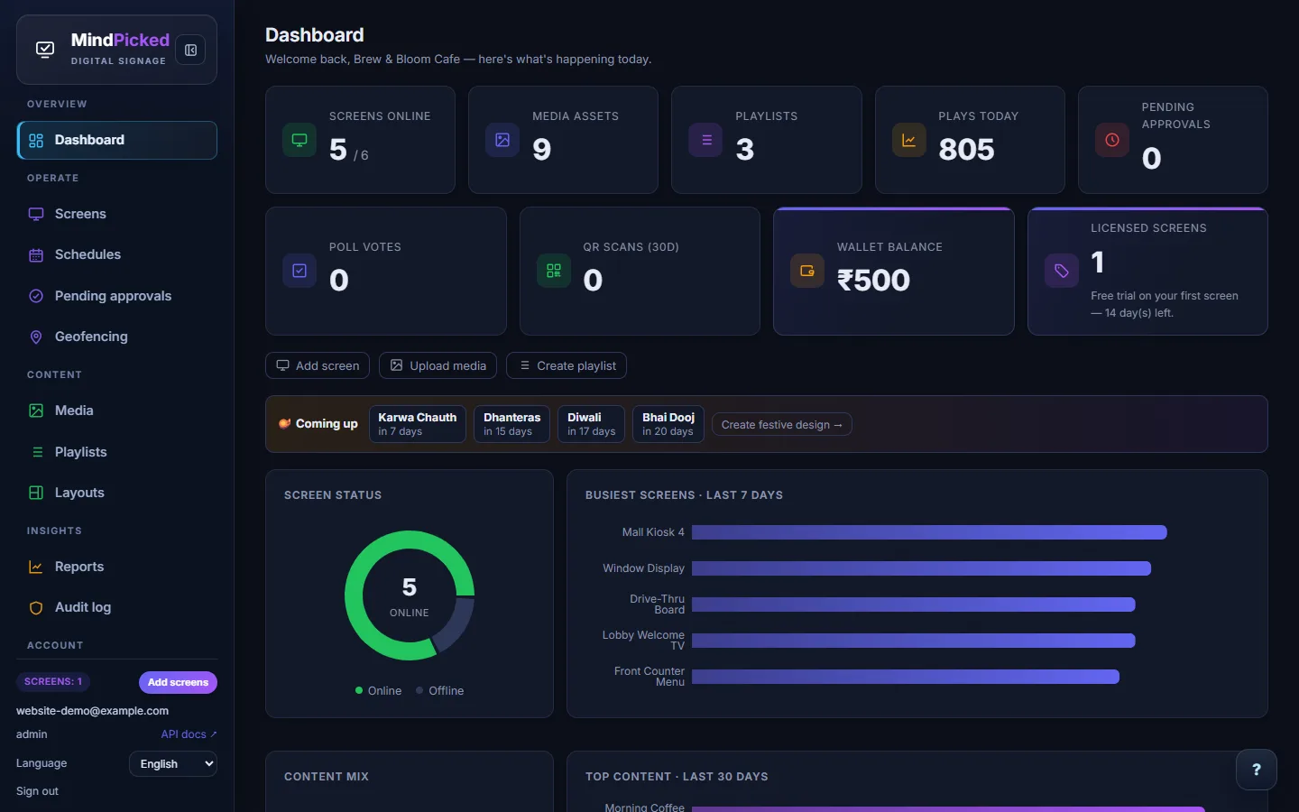This screenshot has width=1299, height=812.
Task: Click the Add screen button
Action: click(x=318, y=365)
